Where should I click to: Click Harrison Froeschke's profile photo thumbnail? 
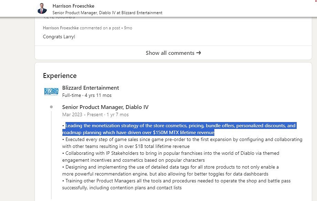(42, 9)
